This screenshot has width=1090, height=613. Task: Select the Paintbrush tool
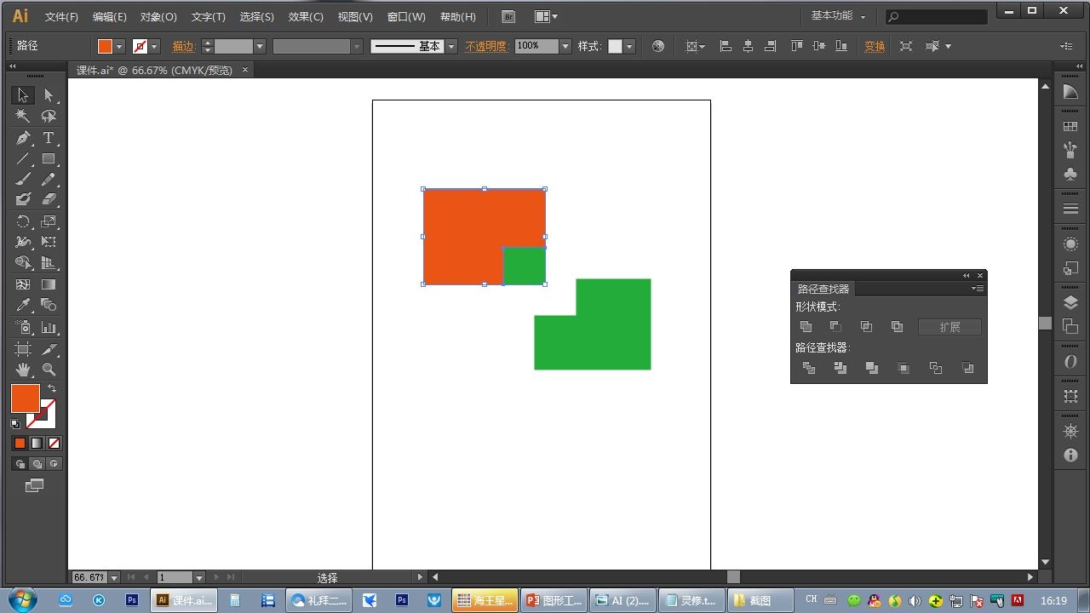point(23,179)
